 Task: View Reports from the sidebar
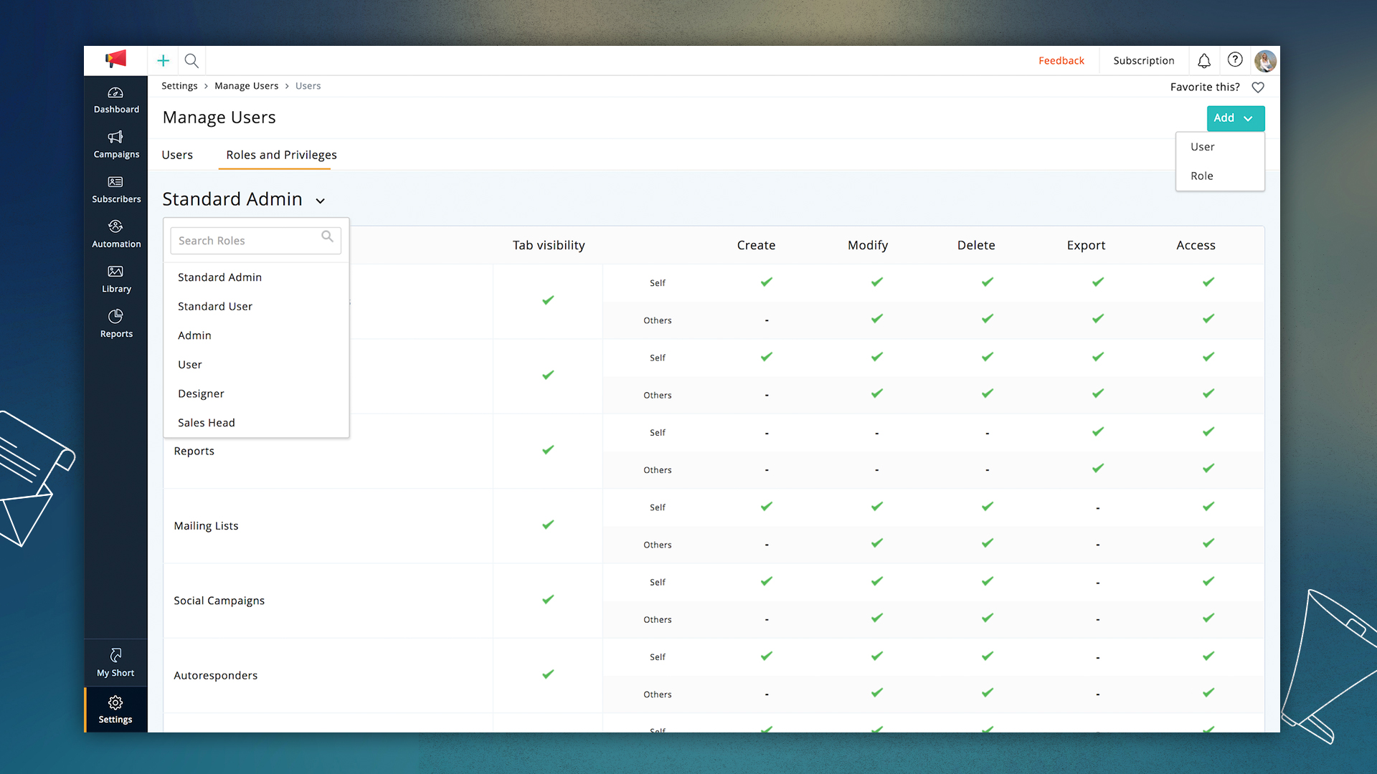[115, 323]
